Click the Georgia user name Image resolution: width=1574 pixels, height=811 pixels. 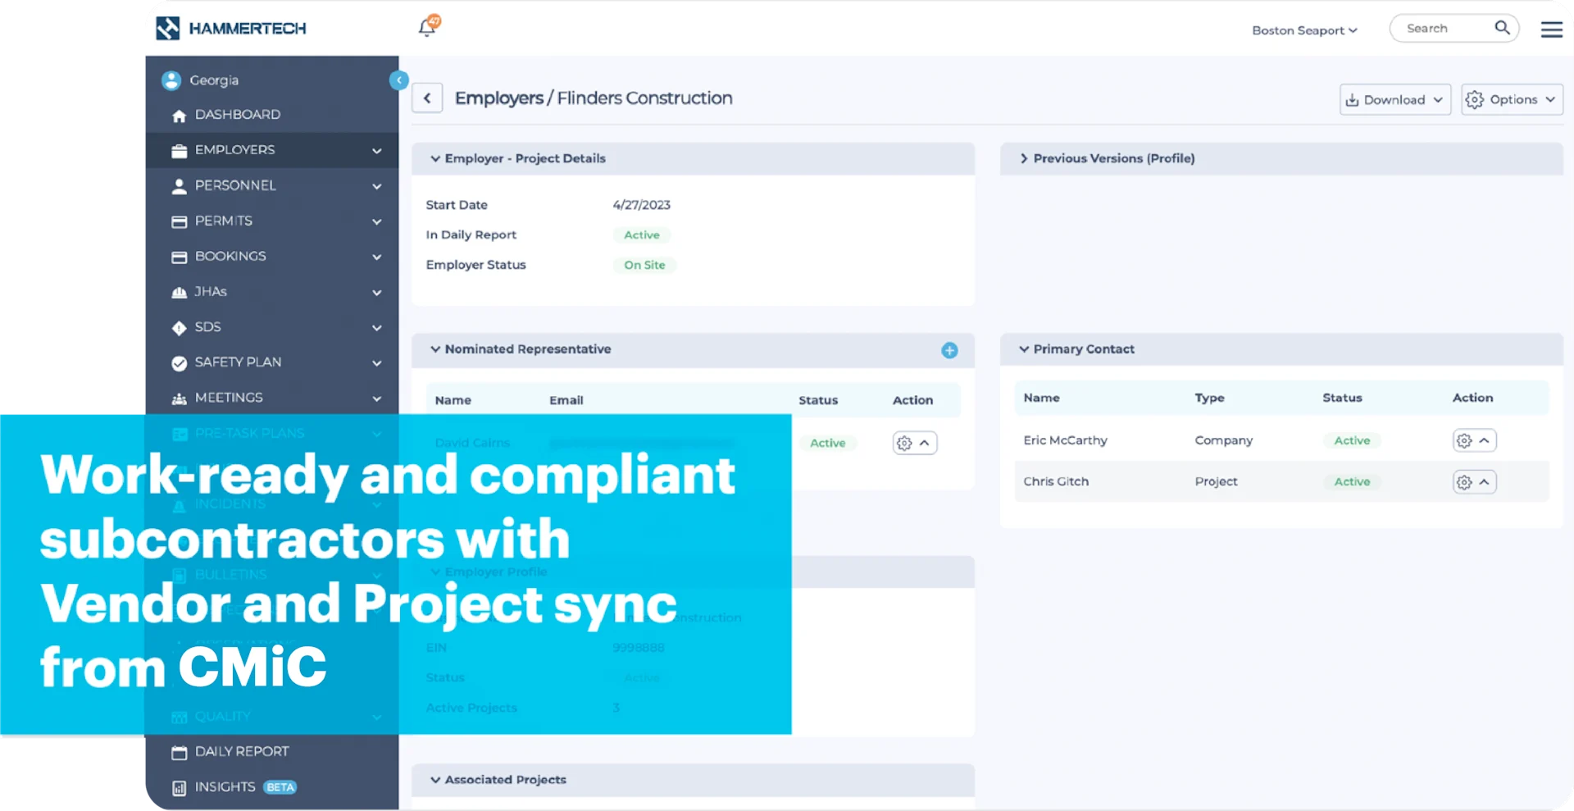click(x=214, y=80)
